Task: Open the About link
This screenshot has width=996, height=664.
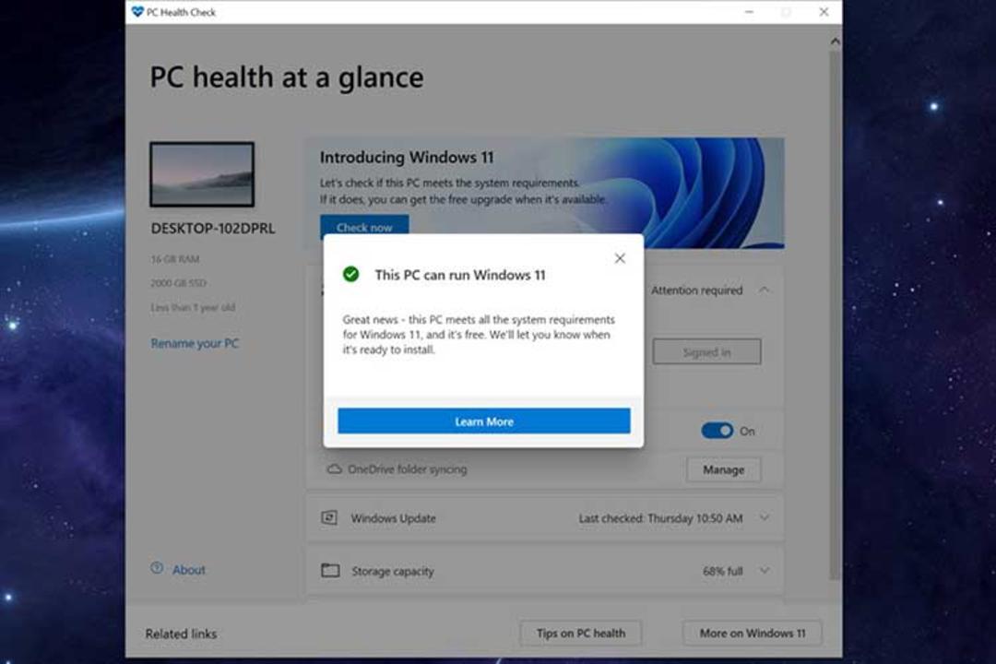Action: click(x=189, y=570)
